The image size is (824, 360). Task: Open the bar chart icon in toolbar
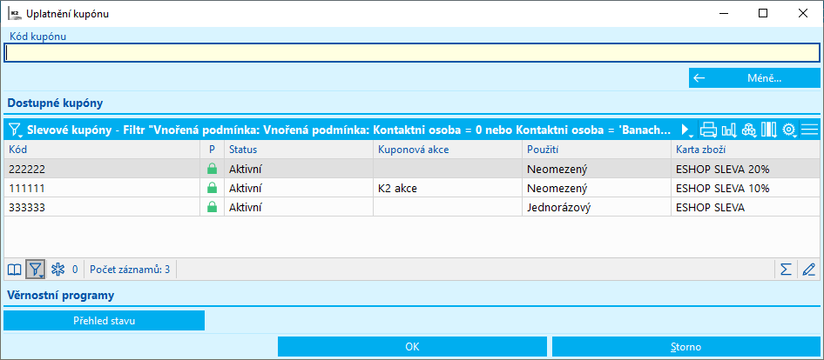(729, 130)
